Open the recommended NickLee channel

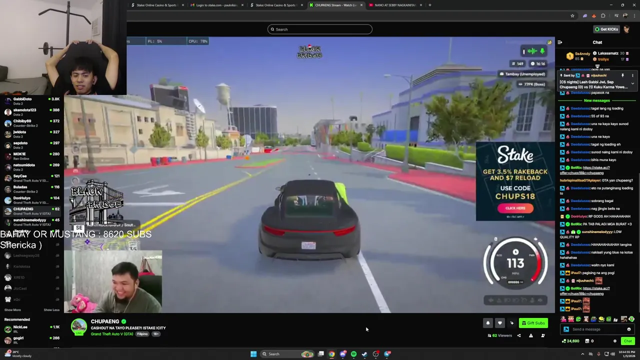(x=31, y=329)
